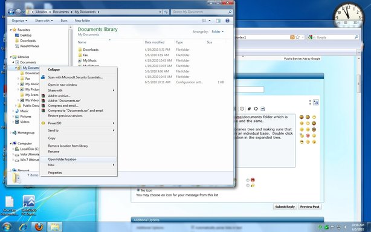
Task: Insert the sunglasses smiley
Action: [302, 142]
